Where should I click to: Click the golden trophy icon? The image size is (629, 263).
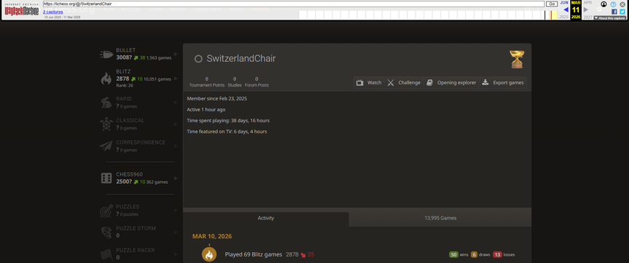click(x=517, y=60)
